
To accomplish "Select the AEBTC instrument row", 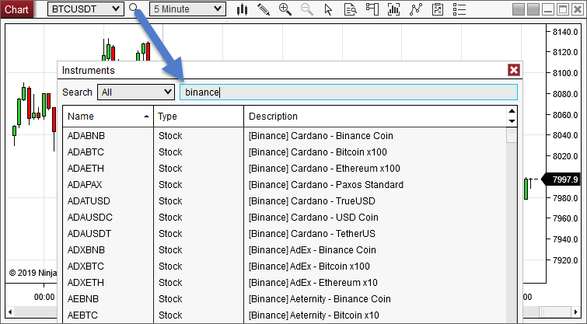I will pos(285,315).
